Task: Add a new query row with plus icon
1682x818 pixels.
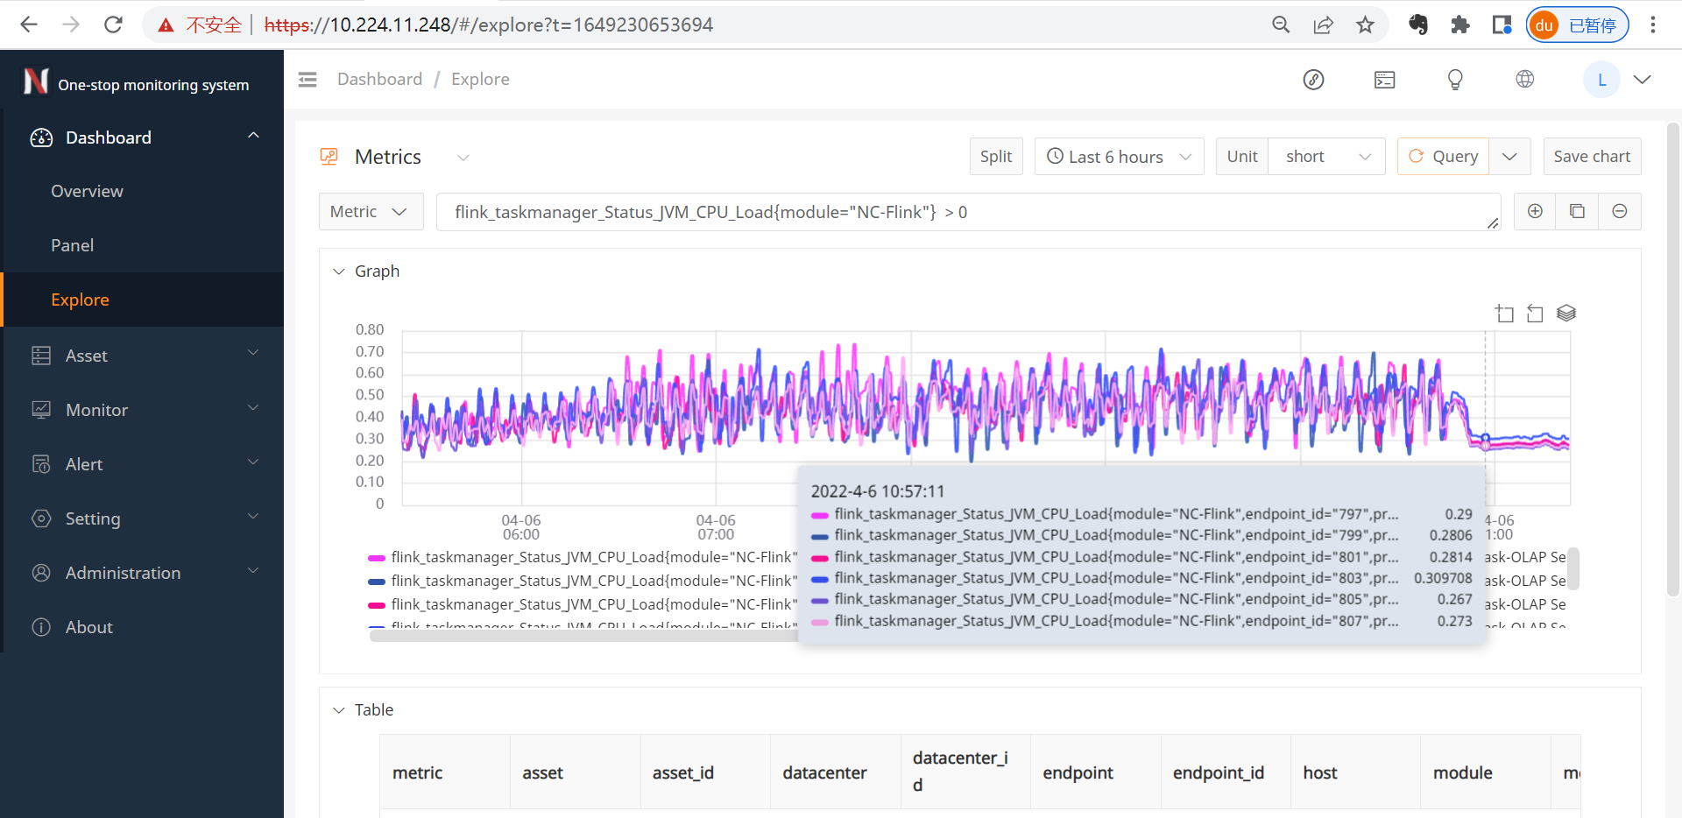Action: [1535, 211]
